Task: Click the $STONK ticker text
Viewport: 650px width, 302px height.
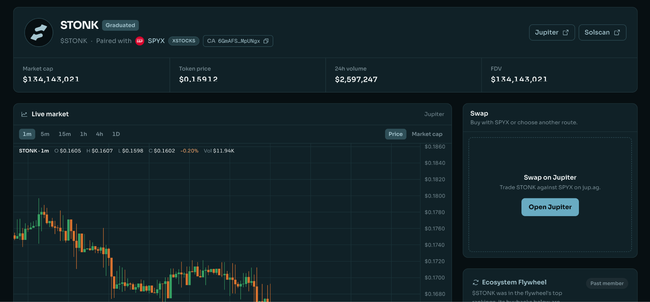Action: 74,41
